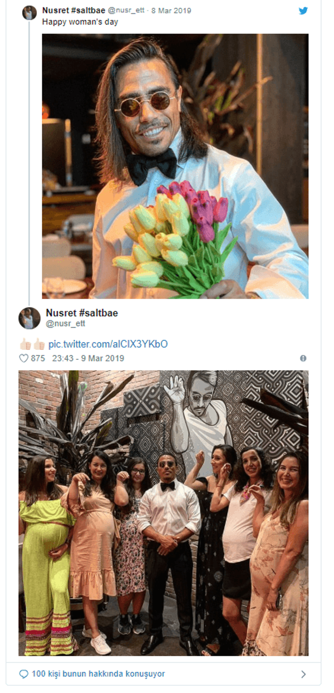Click the small avatar in the top tweet
This screenshot has width=334, height=693.
tap(30, 13)
